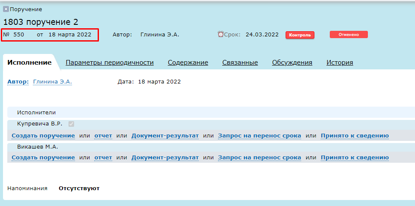Open the Обсуждения tab
Image resolution: width=415 pixels, height=206 pixels.
point(292,63)
